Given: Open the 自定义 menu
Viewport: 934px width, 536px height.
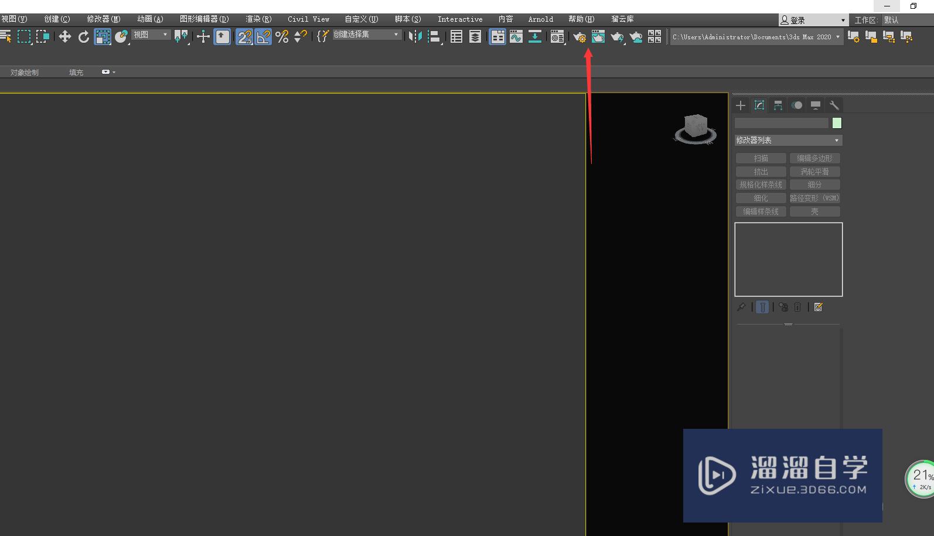Looking at the screenshot, I should coord(361,19).
